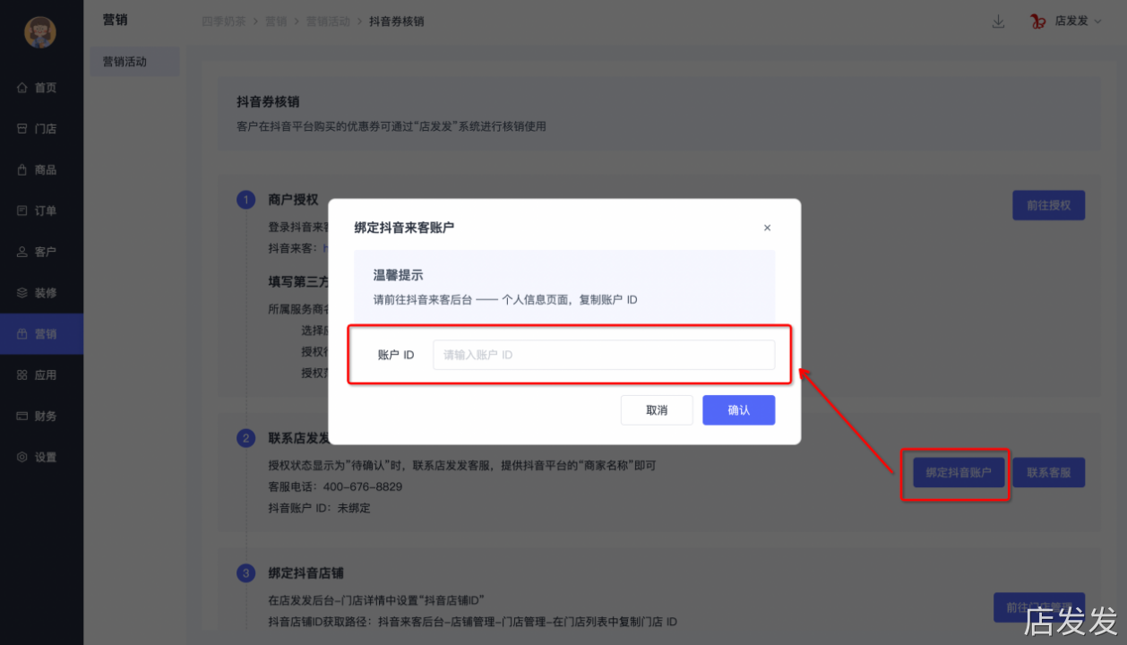Click 确认 in the dialog

click(739, 410)
